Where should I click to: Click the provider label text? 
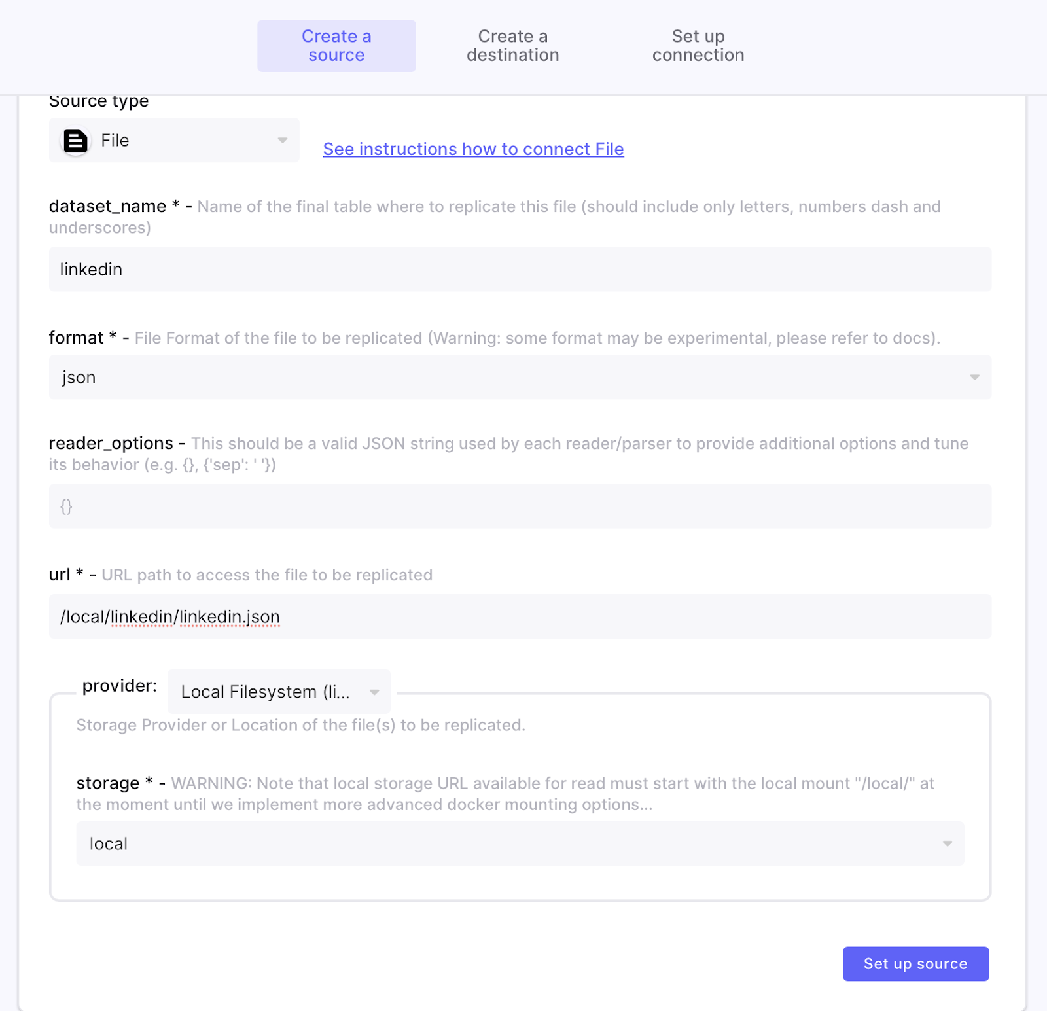pos(120,686)
